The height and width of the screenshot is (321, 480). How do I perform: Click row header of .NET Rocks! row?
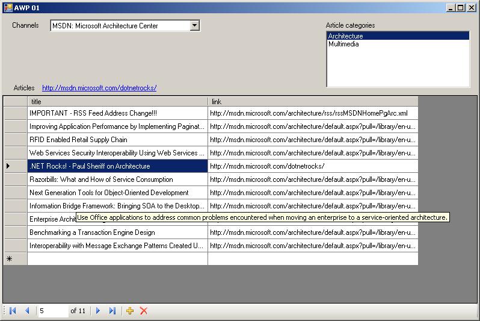point(15,166)
